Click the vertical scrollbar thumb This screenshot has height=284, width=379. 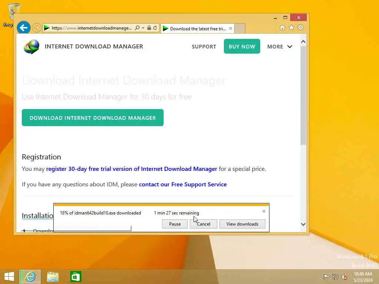click(x=303, y=95)
